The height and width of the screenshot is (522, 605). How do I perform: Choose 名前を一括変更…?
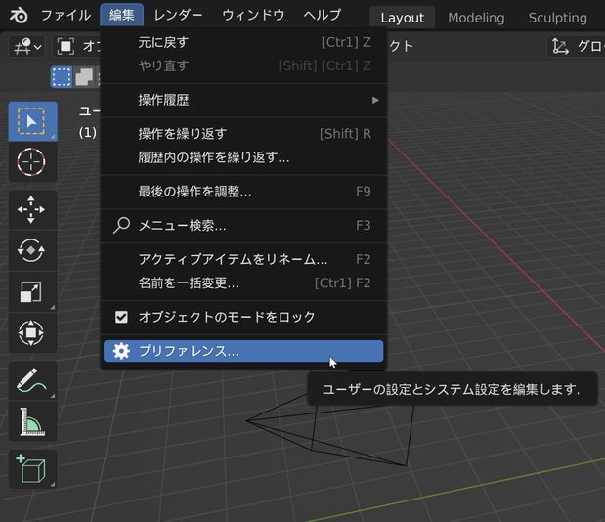point(243,283)
